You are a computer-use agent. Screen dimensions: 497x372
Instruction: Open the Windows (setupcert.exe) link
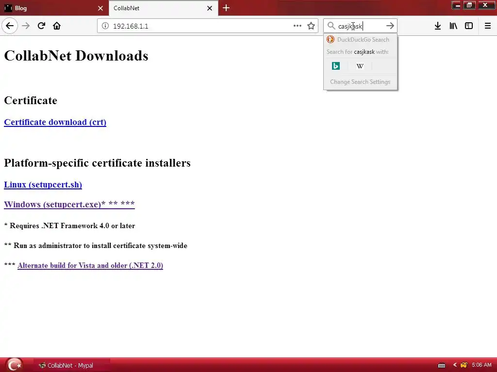coord(69,204)
